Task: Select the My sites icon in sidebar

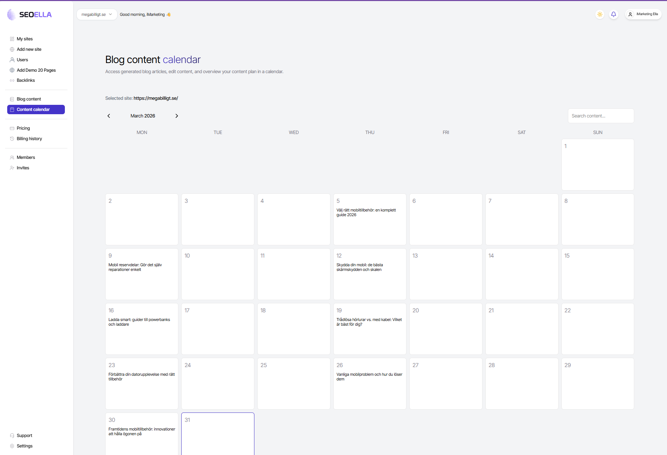Action: point(12,39)
